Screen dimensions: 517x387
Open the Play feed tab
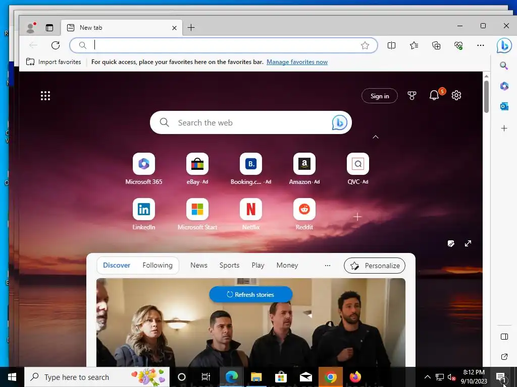(258, 265)
